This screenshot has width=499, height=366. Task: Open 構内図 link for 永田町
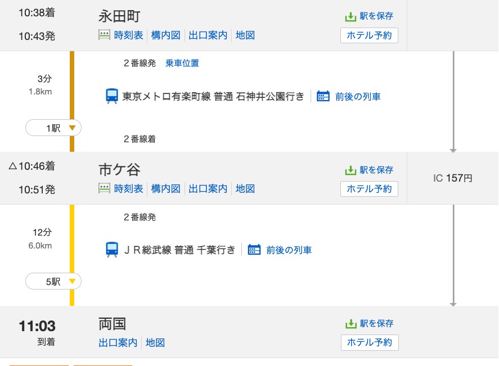point(165,35)
